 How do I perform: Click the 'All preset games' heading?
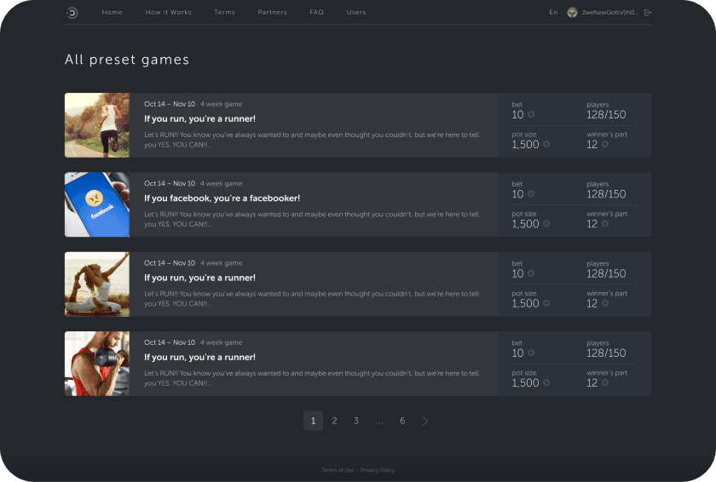[x=127, y=60]
